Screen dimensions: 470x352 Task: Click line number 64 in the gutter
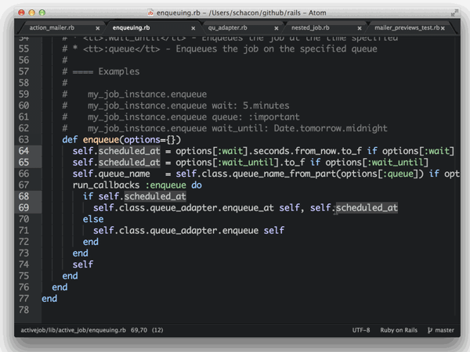point(44,150)
